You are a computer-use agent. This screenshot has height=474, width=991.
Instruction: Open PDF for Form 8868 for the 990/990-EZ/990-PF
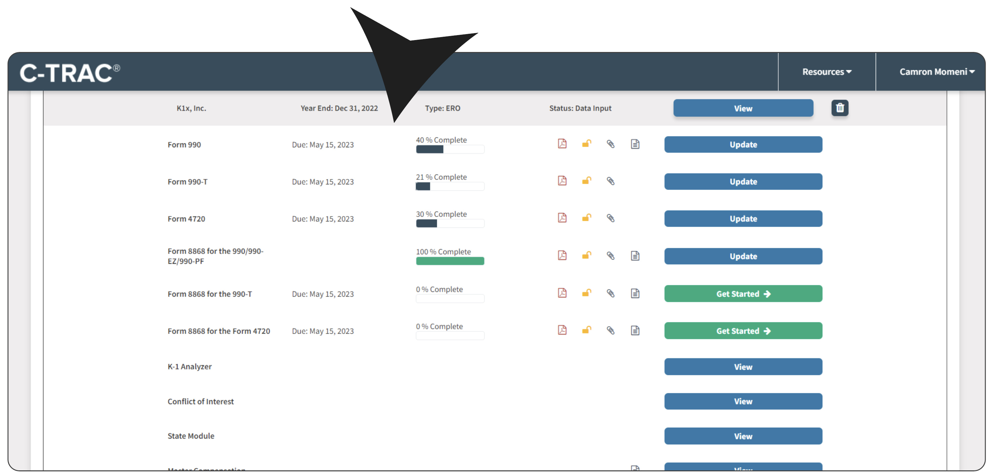562,256
